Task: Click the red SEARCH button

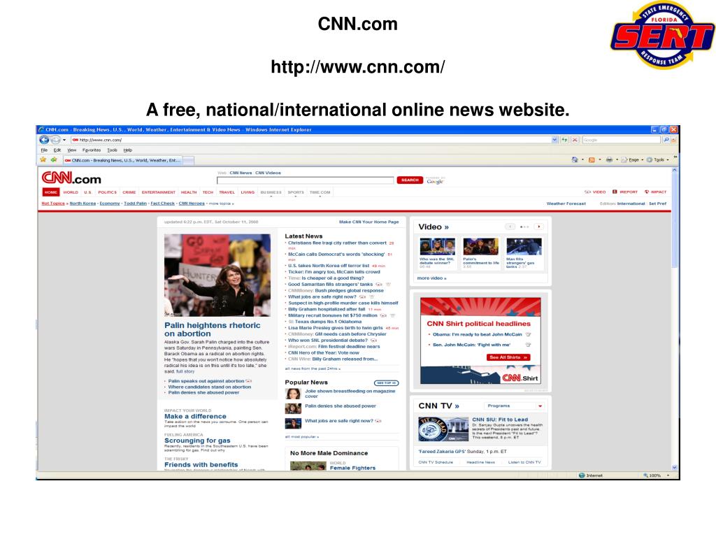Action: 410,180
